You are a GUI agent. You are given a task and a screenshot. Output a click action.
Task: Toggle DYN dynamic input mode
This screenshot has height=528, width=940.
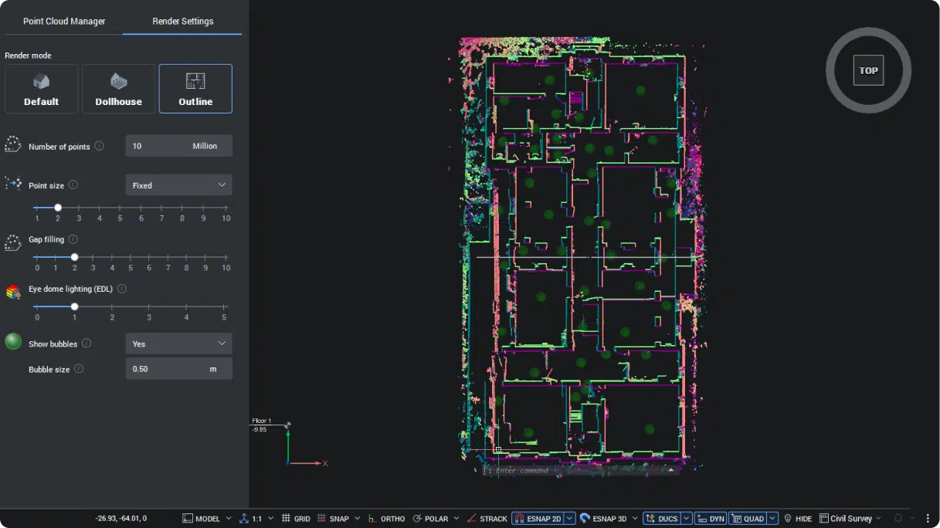point(710,518)
